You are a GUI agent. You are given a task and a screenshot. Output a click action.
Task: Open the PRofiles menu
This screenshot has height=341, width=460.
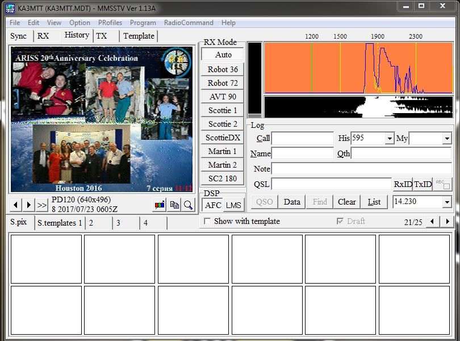point(110,23)
